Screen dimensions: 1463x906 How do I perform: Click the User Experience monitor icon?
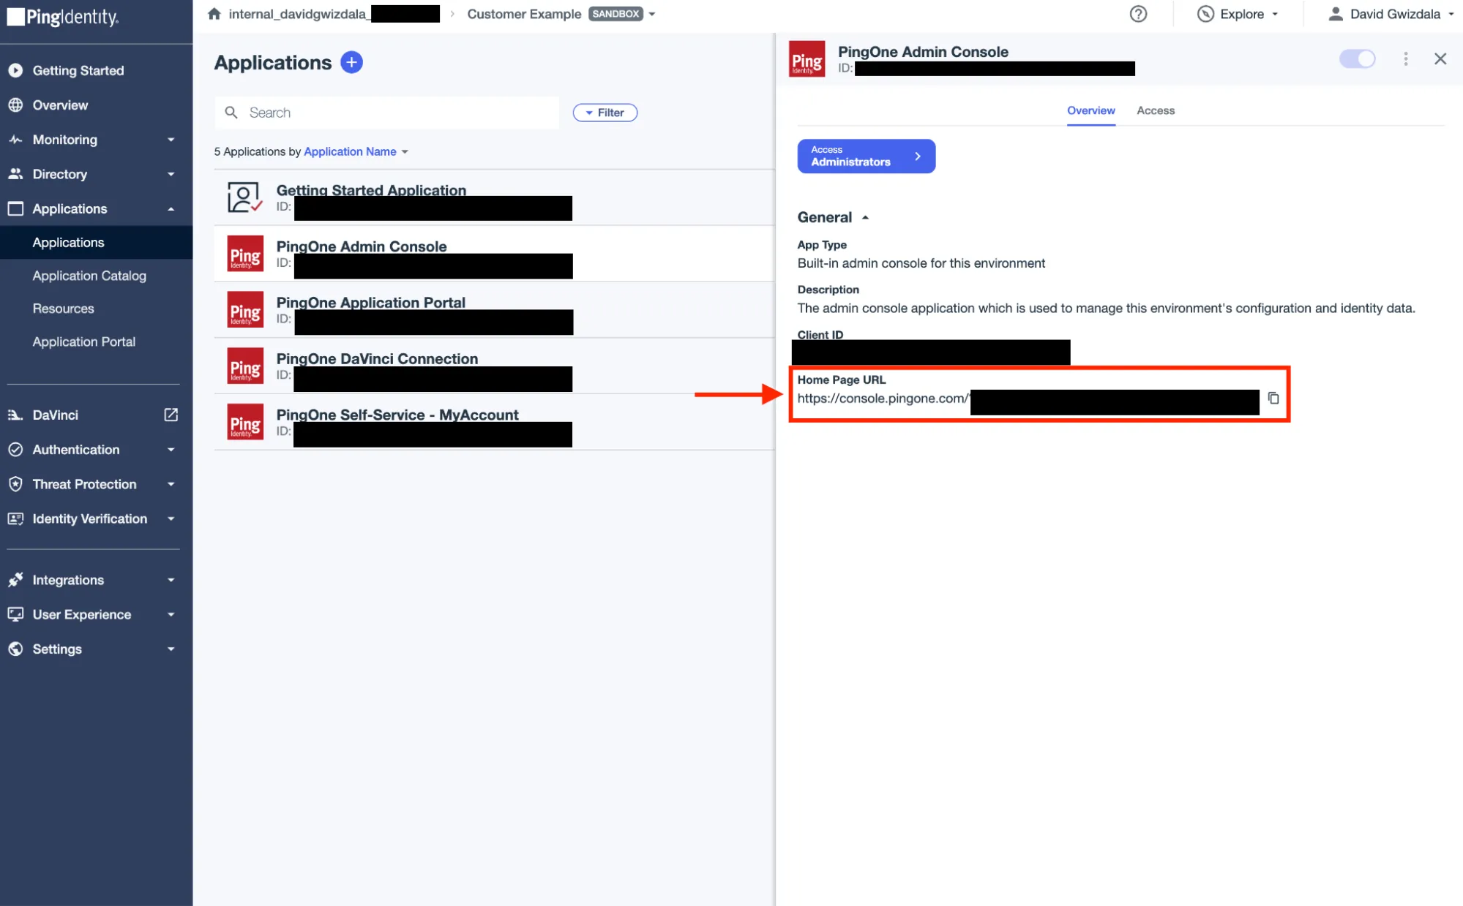point(15,614)
